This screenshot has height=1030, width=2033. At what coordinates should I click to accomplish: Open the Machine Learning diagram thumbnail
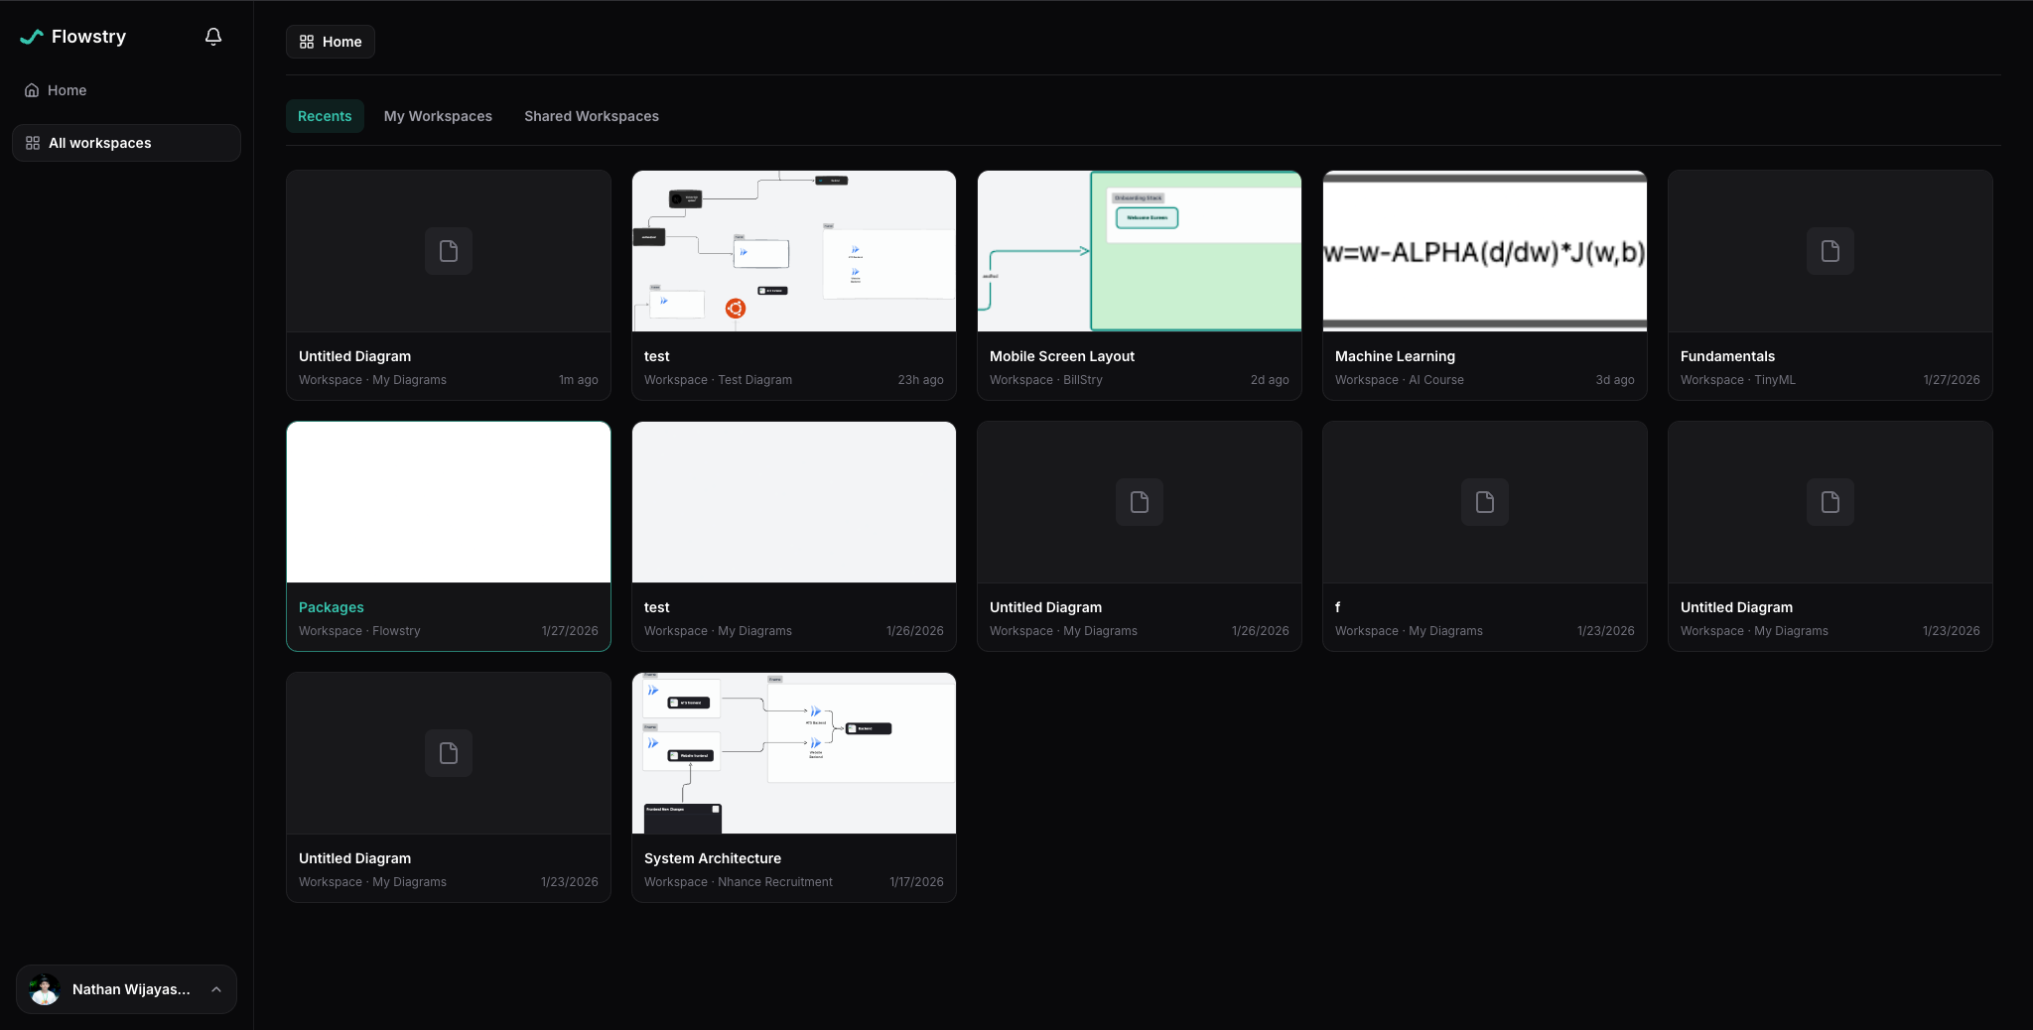1484,251
